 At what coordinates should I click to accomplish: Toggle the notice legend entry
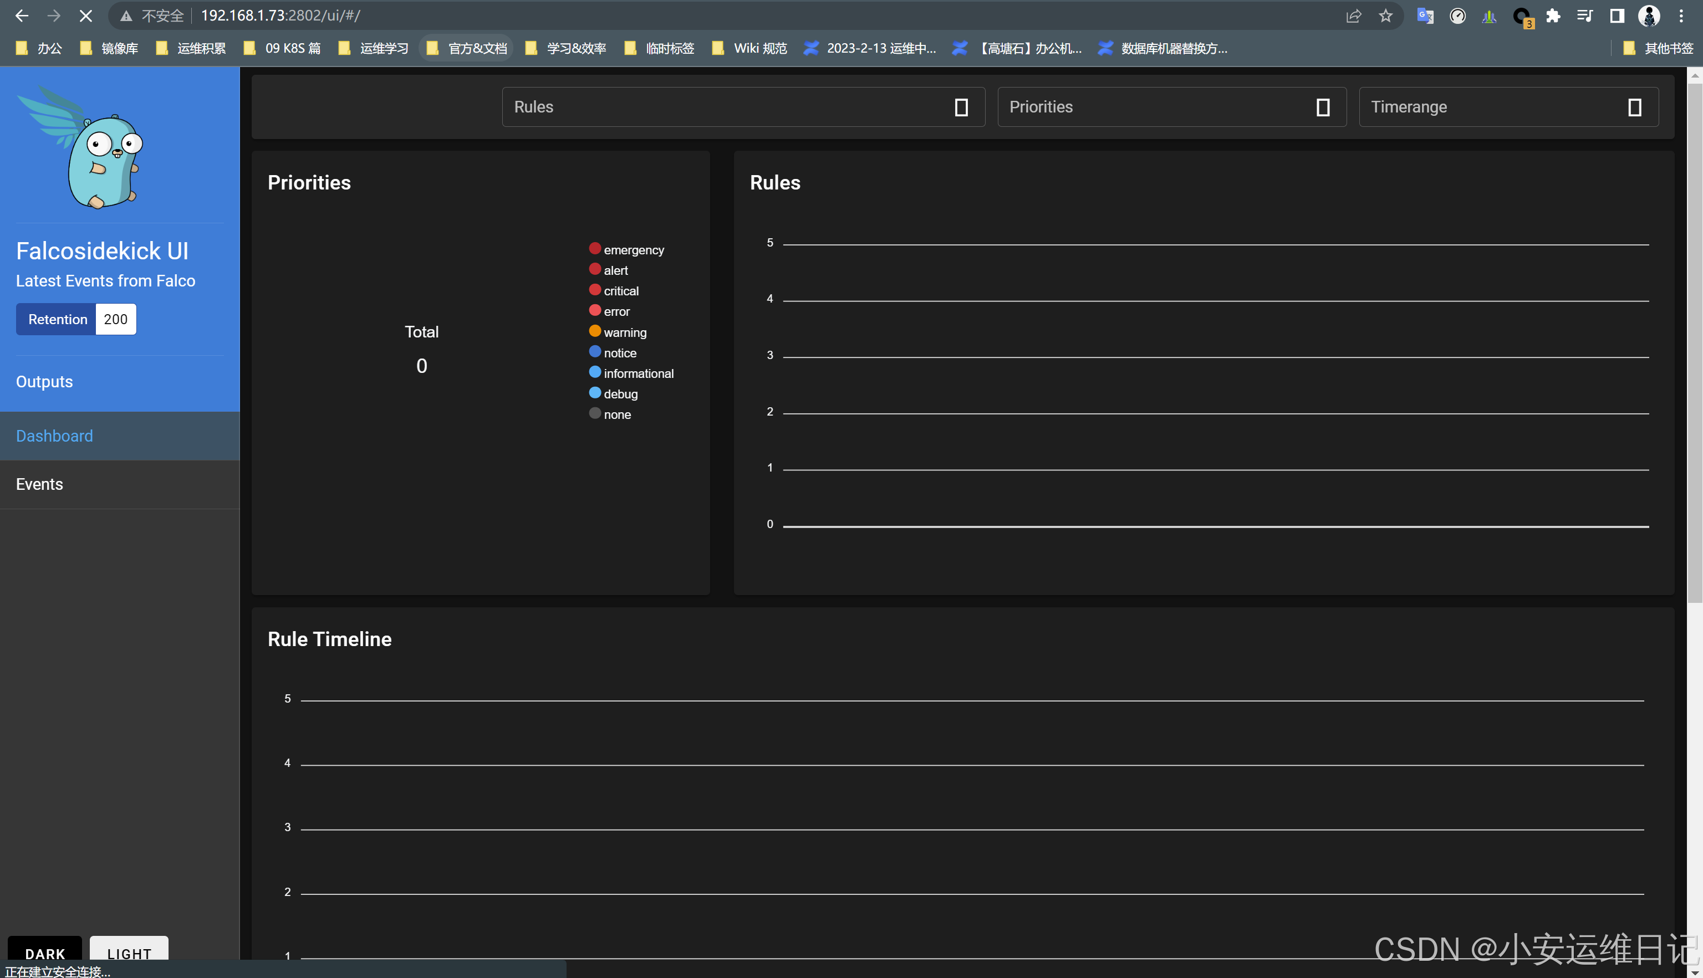tap(613, 352)
